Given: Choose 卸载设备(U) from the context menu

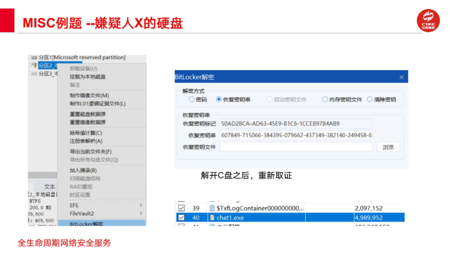Looking at the screenshot, I should (x=83, y=68).
